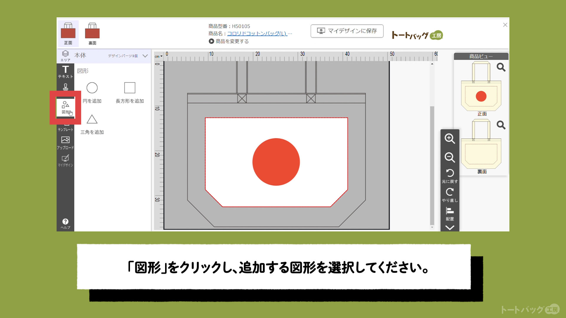Open the stamp tool in sidebar
Viewport: 566px width, 318px height.
click(x=65, y=87)
